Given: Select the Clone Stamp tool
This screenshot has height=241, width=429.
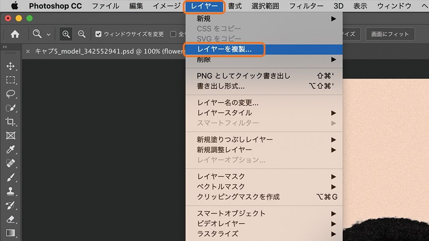Looking at the screenshot, I should click(10, 191).
